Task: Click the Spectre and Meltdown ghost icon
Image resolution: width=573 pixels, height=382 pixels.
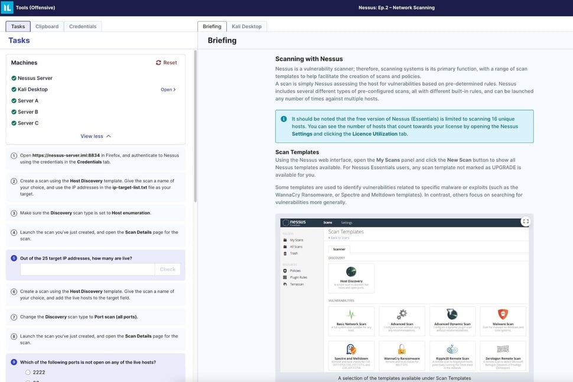Action: (351, 349)
